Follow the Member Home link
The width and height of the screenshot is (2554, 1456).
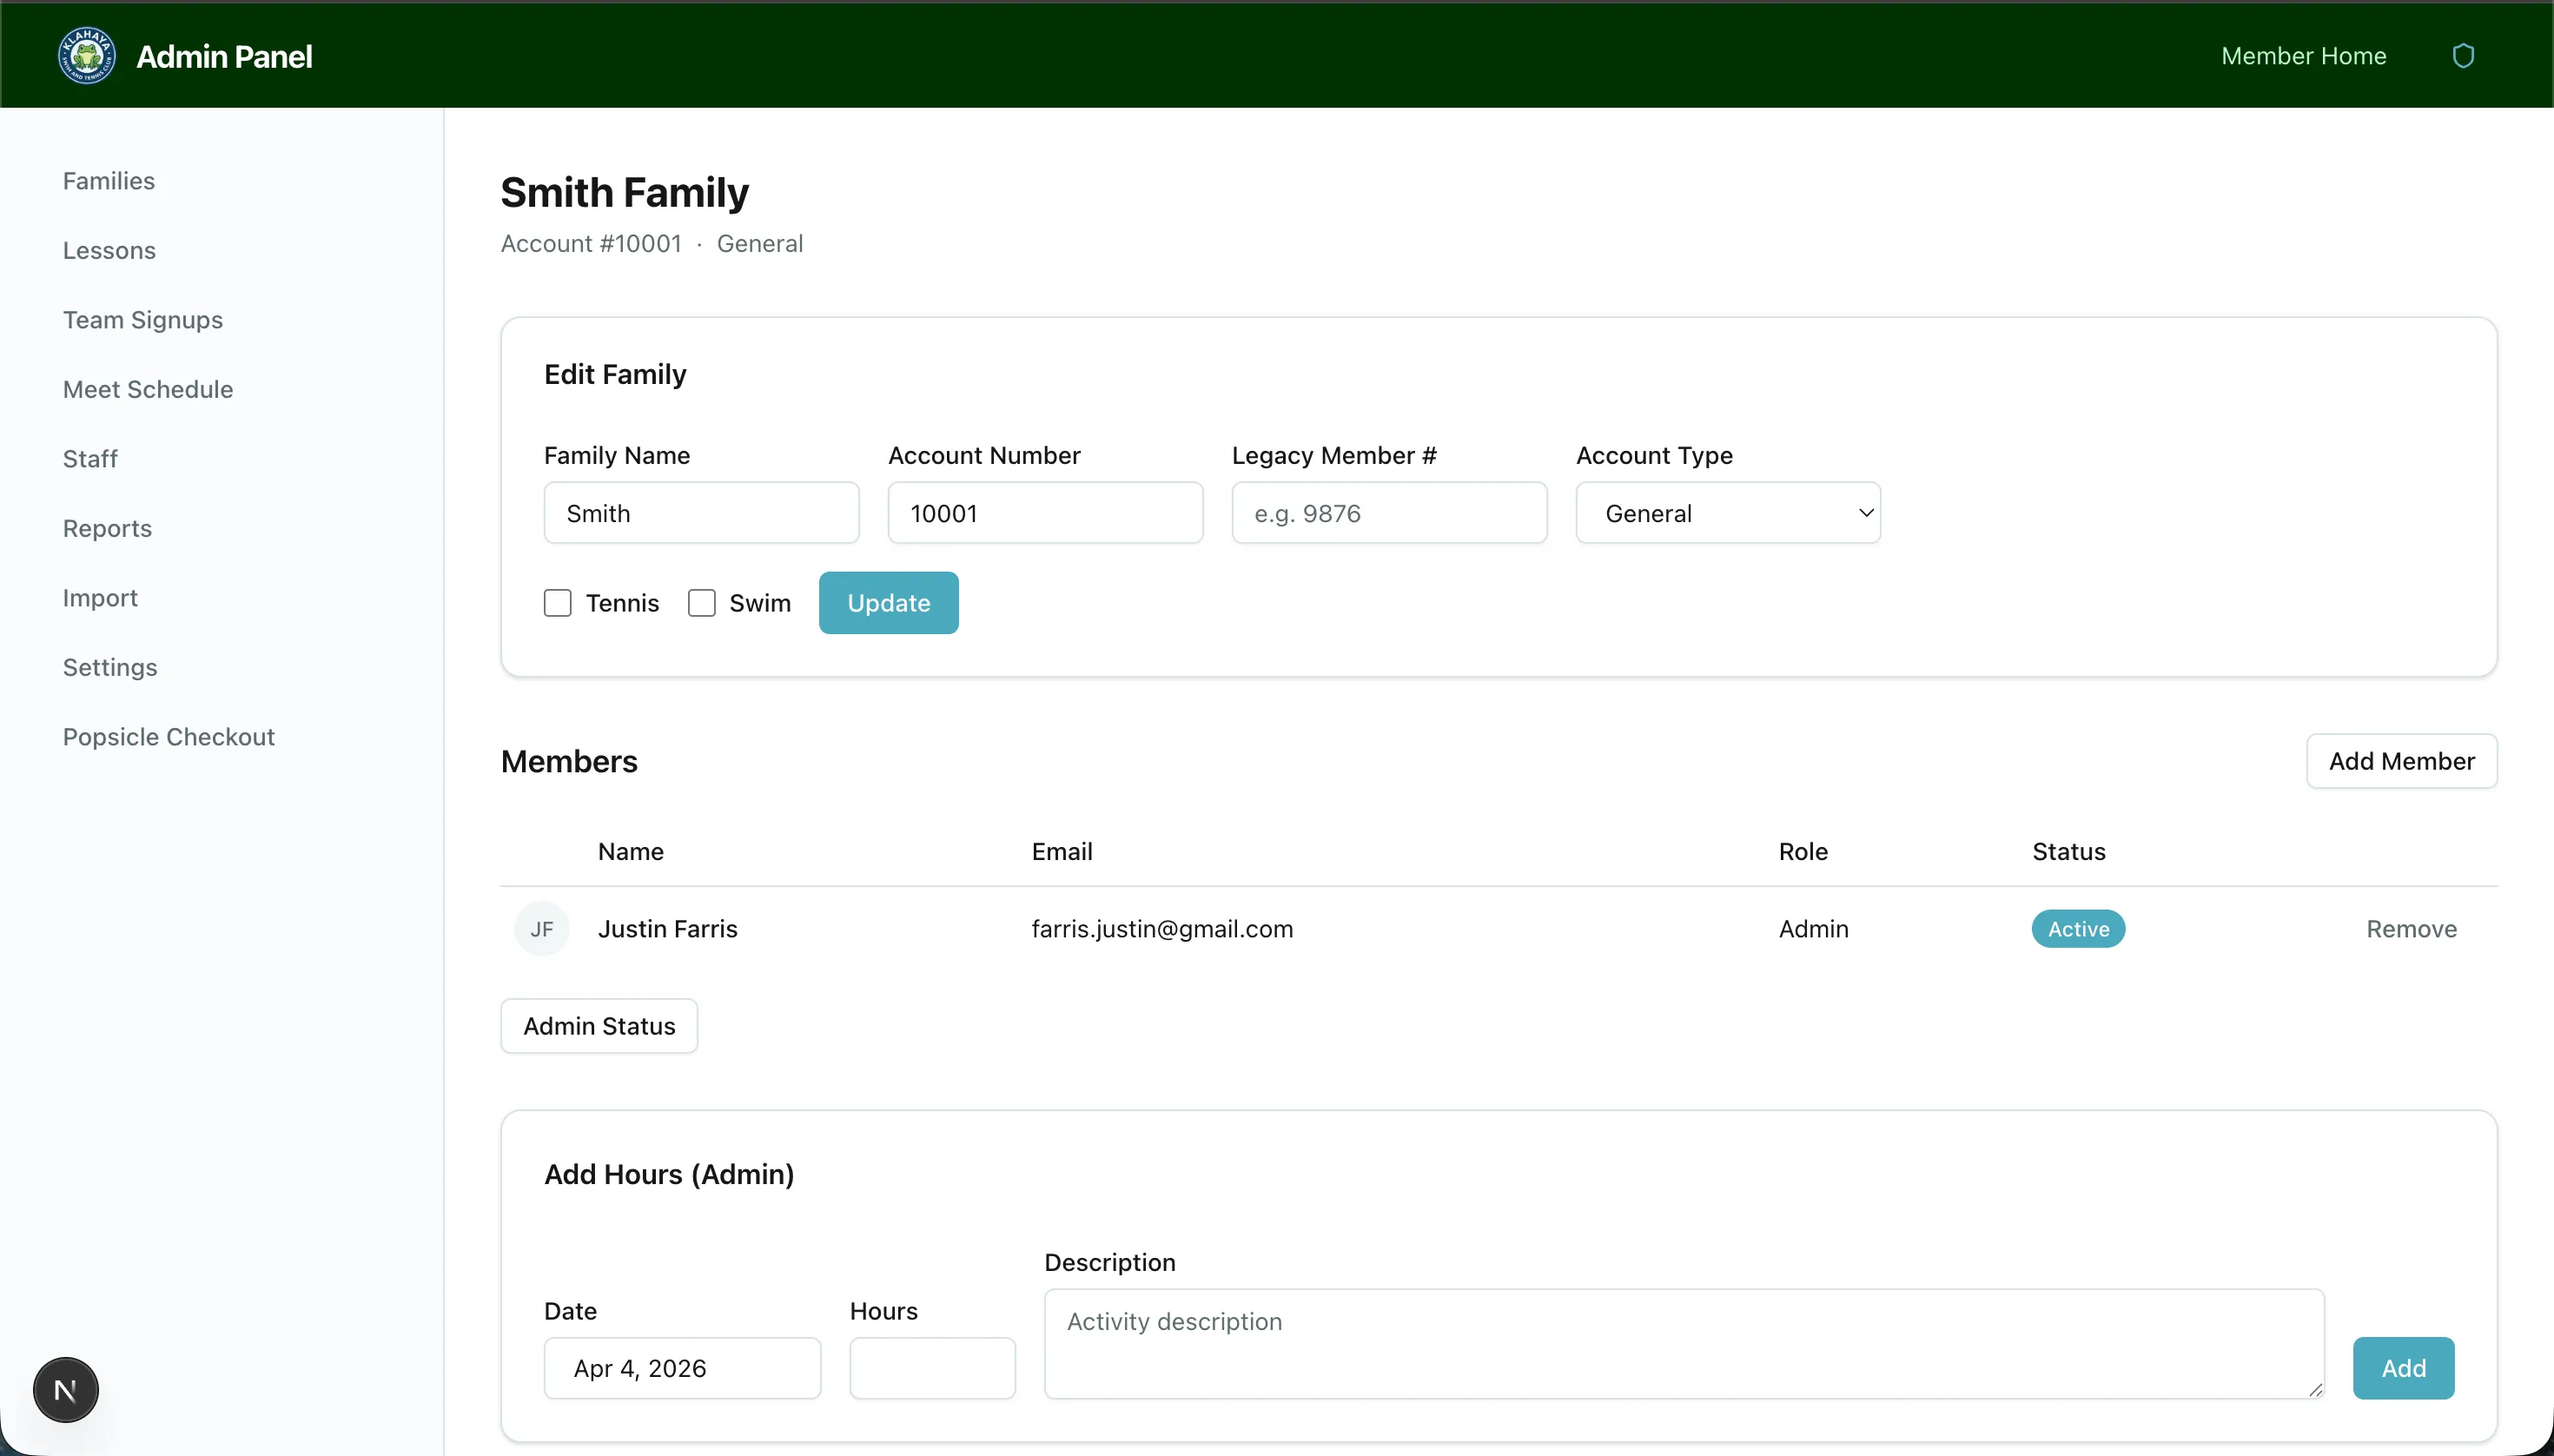point(2303,56)
